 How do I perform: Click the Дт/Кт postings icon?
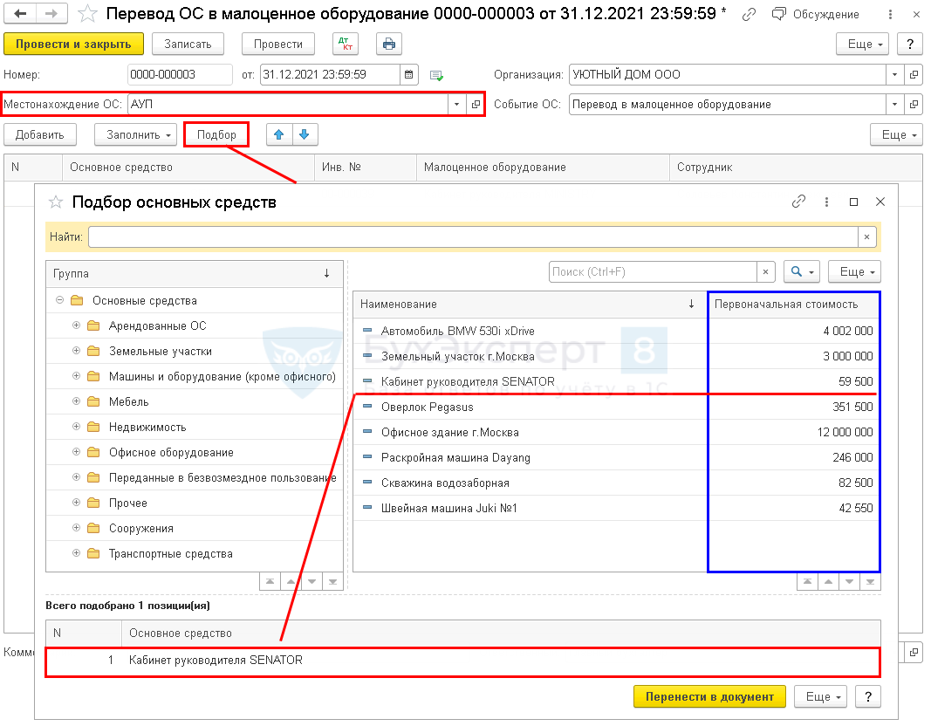(x=346, y=45)
